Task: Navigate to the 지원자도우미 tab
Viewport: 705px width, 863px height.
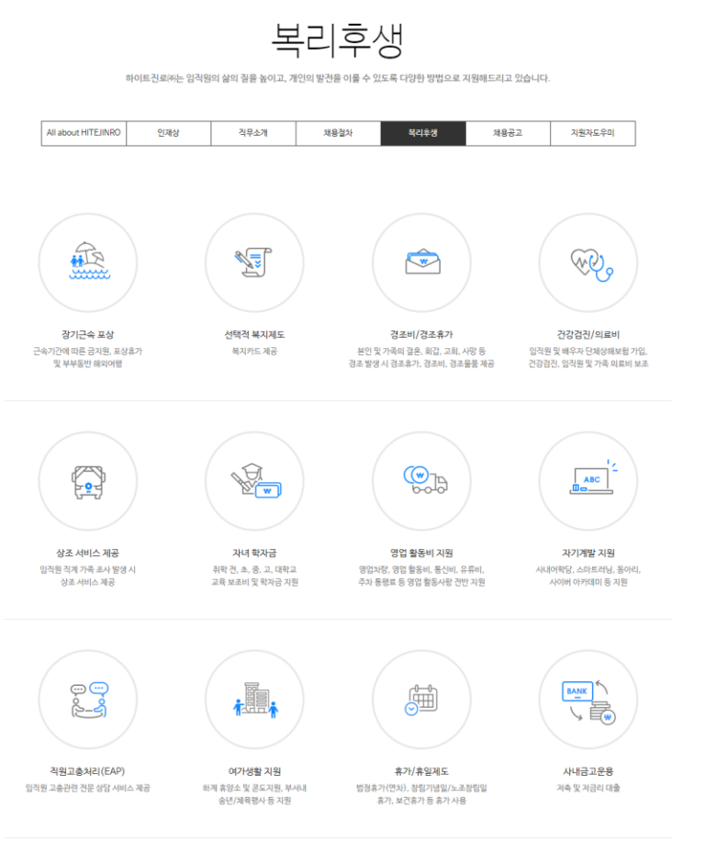Action: point(592,133)
